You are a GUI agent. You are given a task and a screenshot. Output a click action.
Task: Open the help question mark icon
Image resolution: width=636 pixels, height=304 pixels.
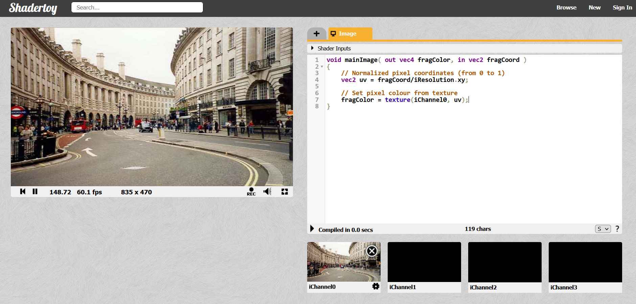[x=617, y=229]
